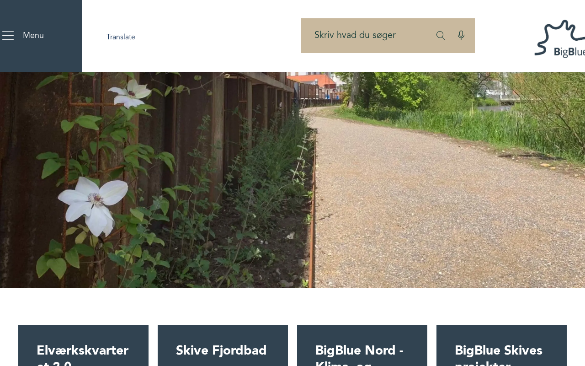Open the Elværkskvarteret 2.0 card
Image resolution: width=585 pixels, height=366 pixels.
click(x=83, y=345)
